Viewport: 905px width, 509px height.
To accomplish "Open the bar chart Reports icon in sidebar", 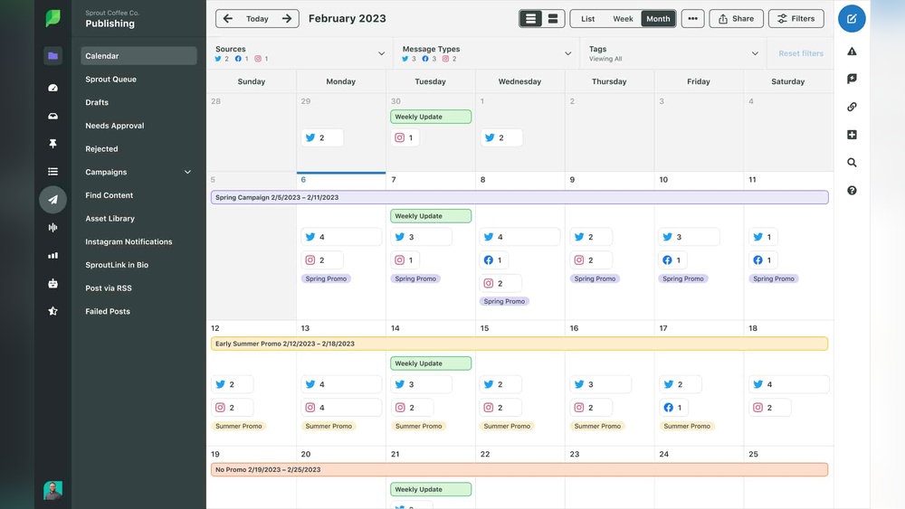I will tap(52, 256).
